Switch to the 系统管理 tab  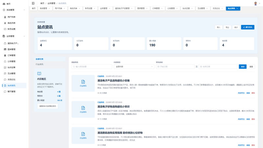43,9
